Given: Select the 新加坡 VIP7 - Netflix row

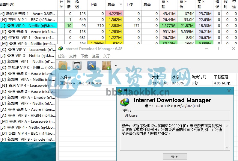Looking at the screenshot, I should point(28,103).
